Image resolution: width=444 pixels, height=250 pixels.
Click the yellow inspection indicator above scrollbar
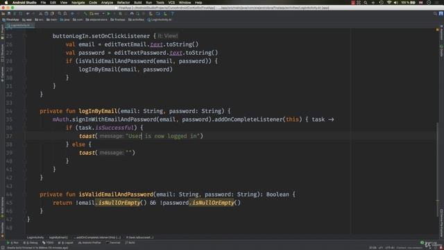point(438,29)
